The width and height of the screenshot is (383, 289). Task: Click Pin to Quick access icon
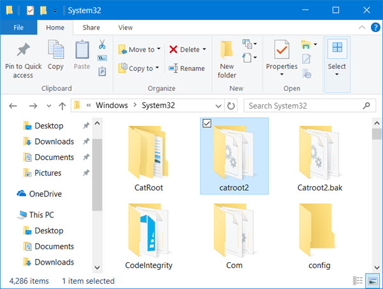24,49
